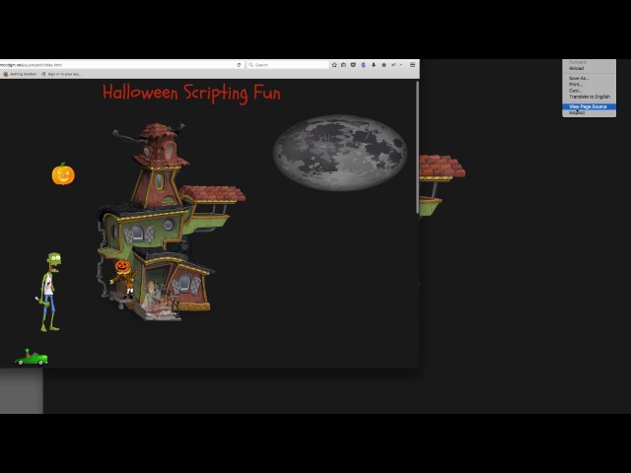Viewport: 631px width, 473px height.
Task: Click the blue extension icon in toolbar
Action: click(364, 65)
